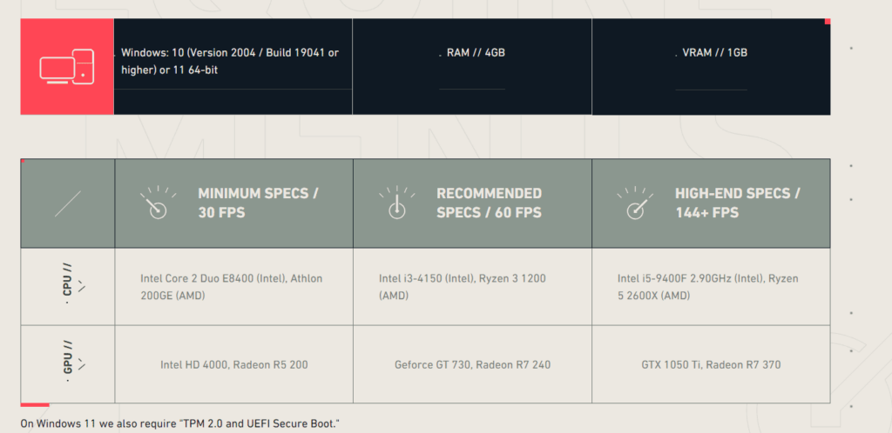This screenshot has width=892, height=433.
Task: Select the Minimum Specs / 30 FPS header
Action: pos(258,203)
